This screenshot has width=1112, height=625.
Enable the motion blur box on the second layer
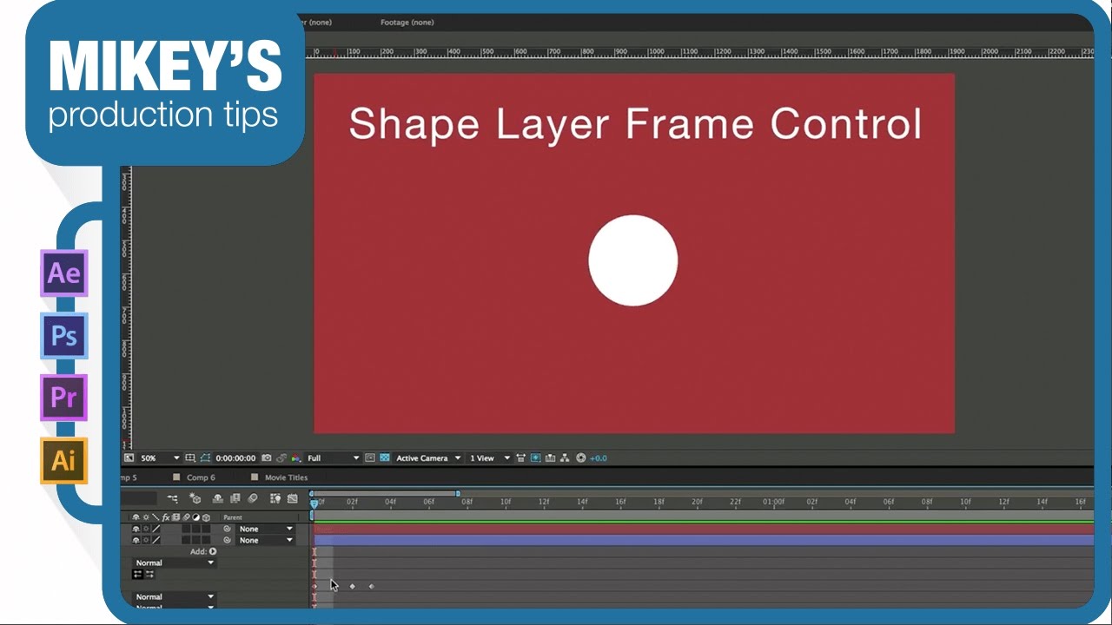(186, 540)
